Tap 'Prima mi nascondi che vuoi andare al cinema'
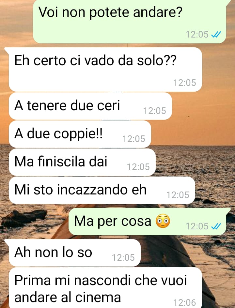Image resolution: width=235 pixels, height=308 pixels. pyautogui.click(x=105, y=288)
